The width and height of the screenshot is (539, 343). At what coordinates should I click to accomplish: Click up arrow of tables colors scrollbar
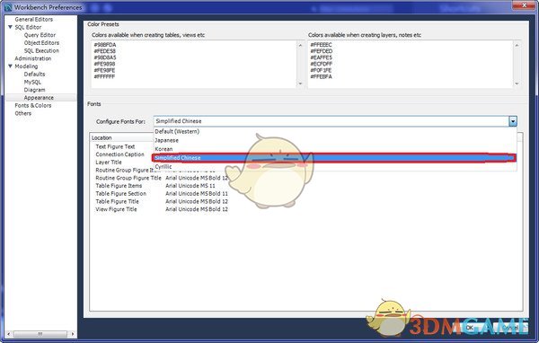tap(300, 45)
